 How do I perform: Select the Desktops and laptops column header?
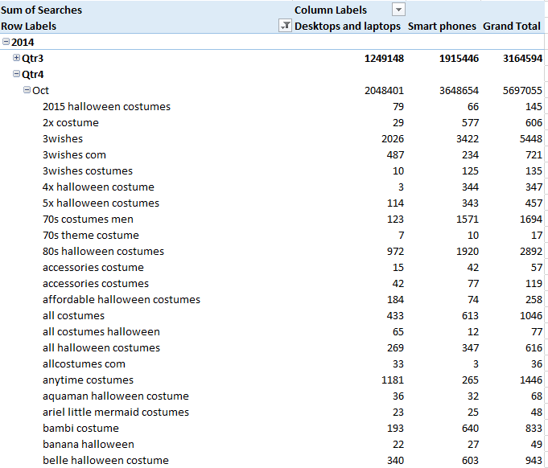coord(348,27)
